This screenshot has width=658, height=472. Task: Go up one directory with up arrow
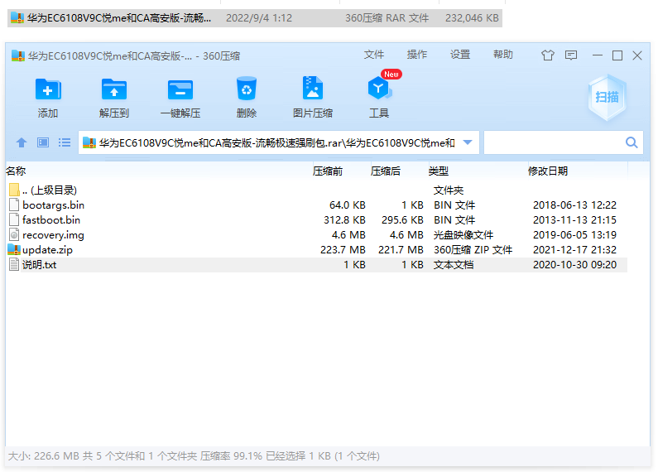click(x=22, y=142)
